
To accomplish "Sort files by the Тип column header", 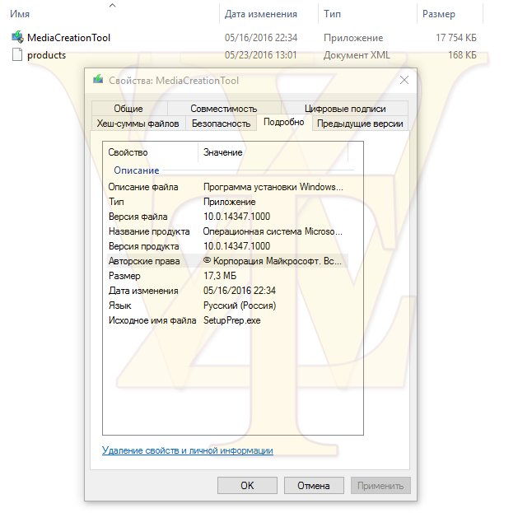I will click(332, 14).
